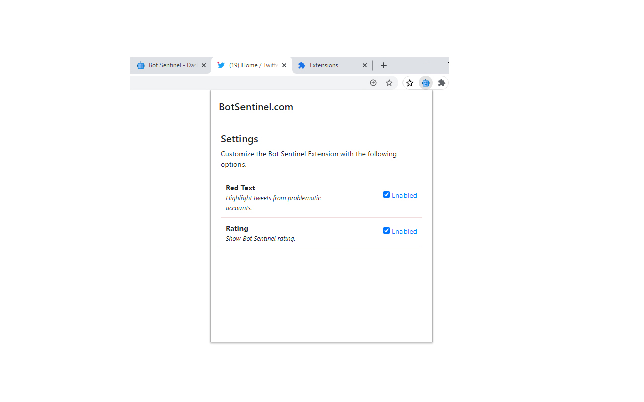Bookmark this page with the star icon

(389, 83)
